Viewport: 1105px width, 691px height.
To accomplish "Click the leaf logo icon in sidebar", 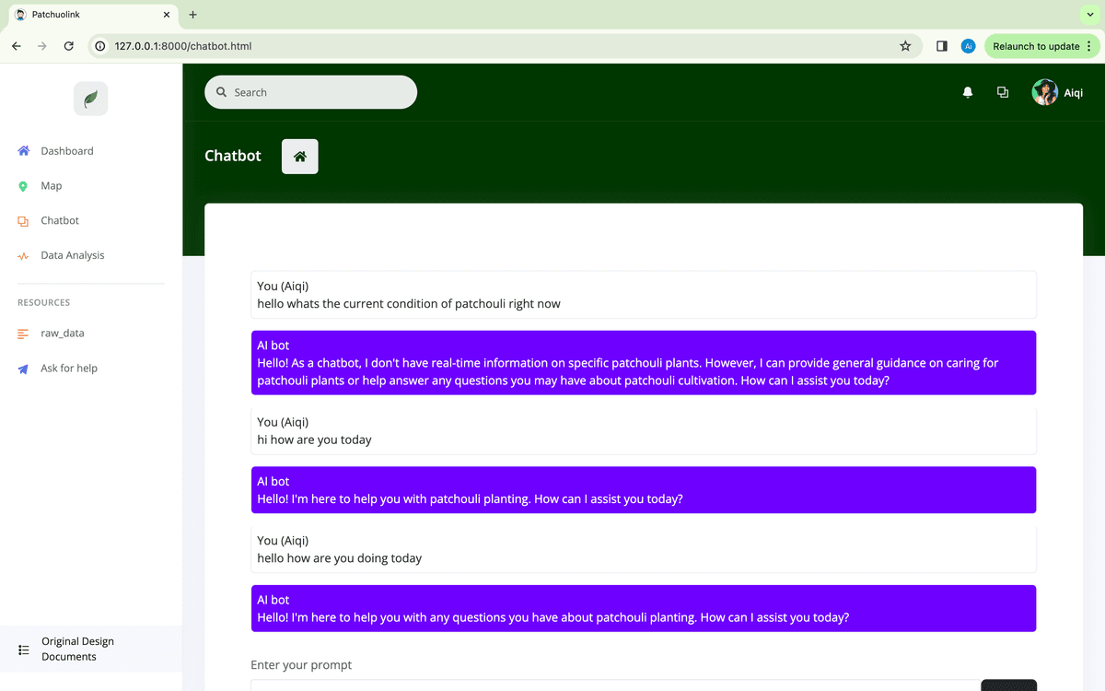I will point(90,99).
